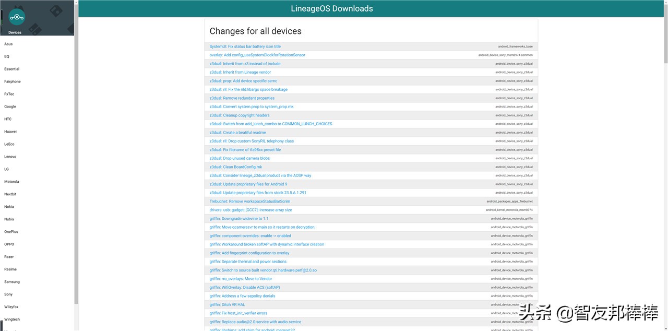The height and width of the screenshot is (331, 668).
Task: Open 'griffin: Ditch VR HAL' change
Action: (x=227, y=305)
